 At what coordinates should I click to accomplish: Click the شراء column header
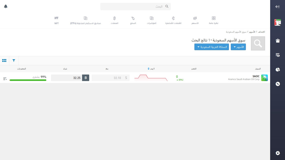[x=65, y=69]
